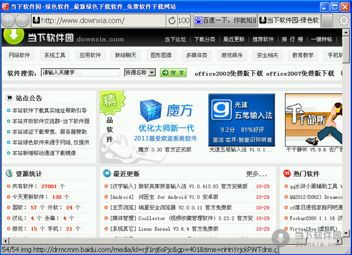
Task: Click the 魔方 blue cube icon
Action: (x=151, y=110)
